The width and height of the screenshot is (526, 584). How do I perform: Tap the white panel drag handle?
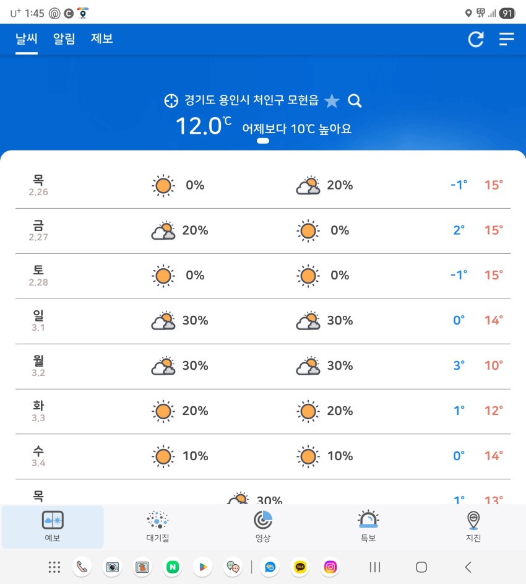263,141
